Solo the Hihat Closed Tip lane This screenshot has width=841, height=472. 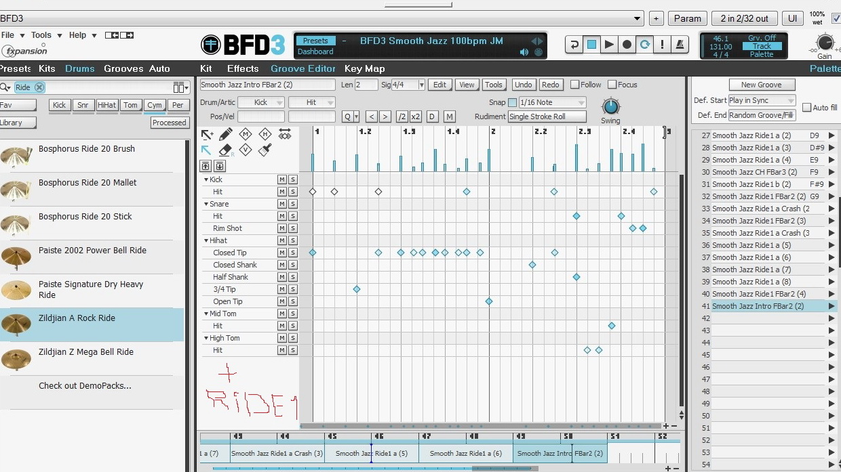click(x=293, y=253)
